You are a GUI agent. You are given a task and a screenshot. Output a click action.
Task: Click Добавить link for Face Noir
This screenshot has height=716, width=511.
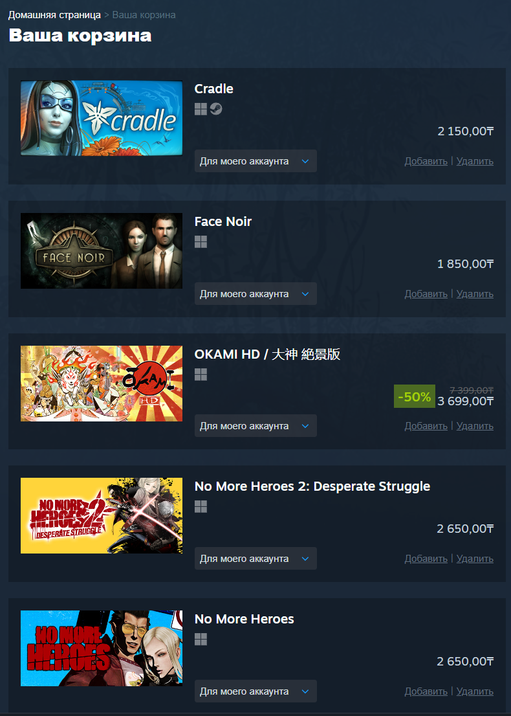(426, 294)
